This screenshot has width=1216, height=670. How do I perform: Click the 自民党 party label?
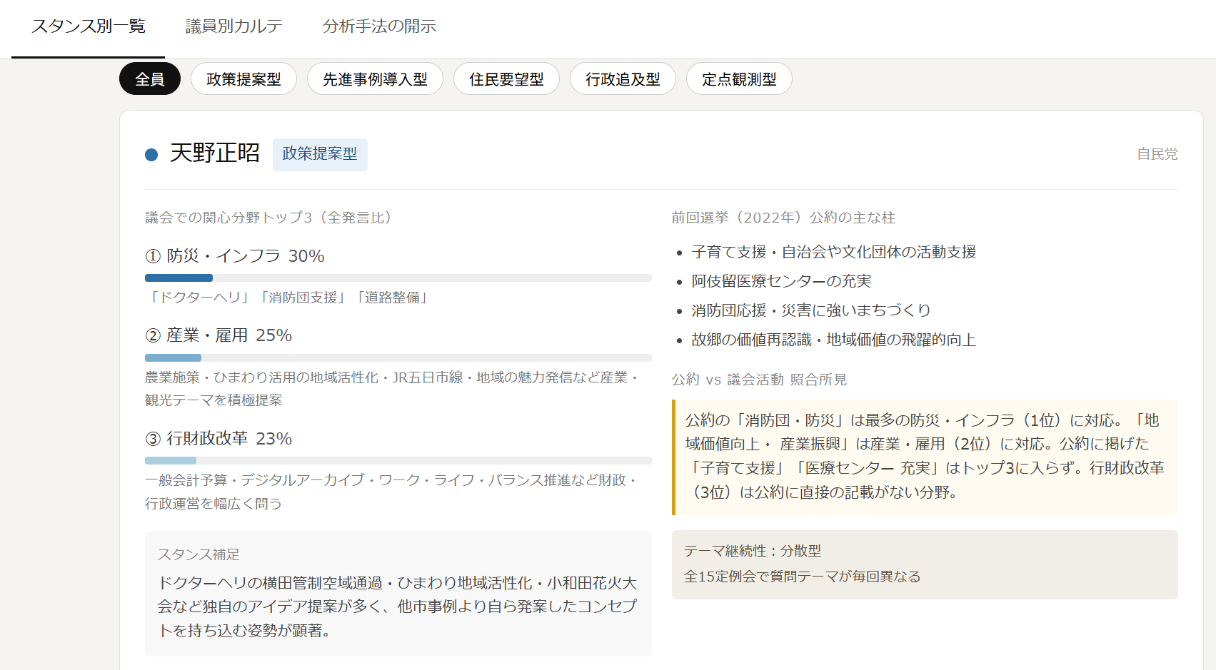point(1157,154)
